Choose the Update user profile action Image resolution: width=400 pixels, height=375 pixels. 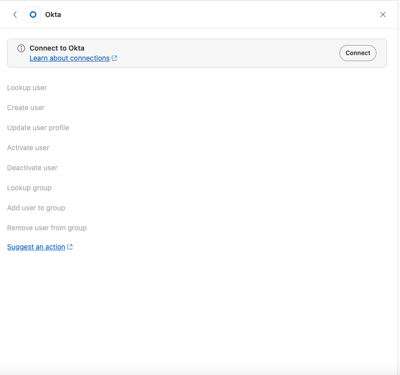(38, 128)
